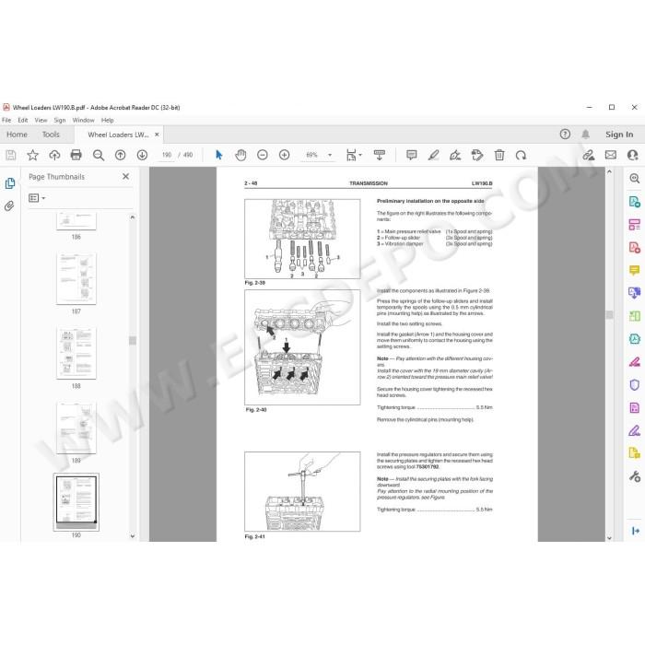Click the search tool in right pane

634,179
